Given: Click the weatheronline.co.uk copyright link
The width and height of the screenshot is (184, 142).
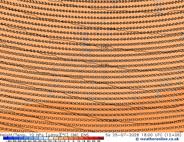Looking at the screenshot, I should tap(157, 139).
